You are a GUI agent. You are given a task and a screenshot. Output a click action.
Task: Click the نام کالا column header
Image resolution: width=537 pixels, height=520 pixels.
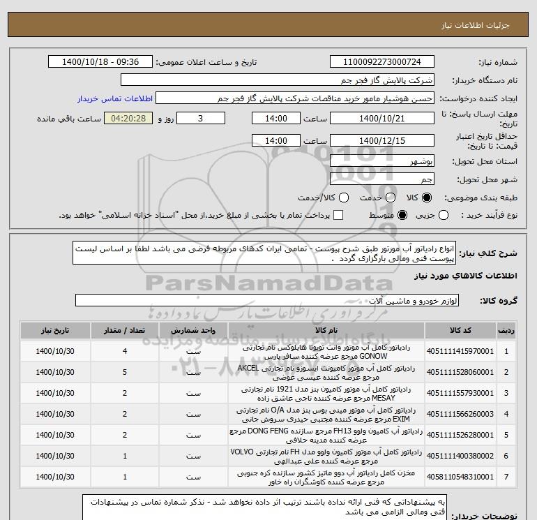(x=326, y=330)
